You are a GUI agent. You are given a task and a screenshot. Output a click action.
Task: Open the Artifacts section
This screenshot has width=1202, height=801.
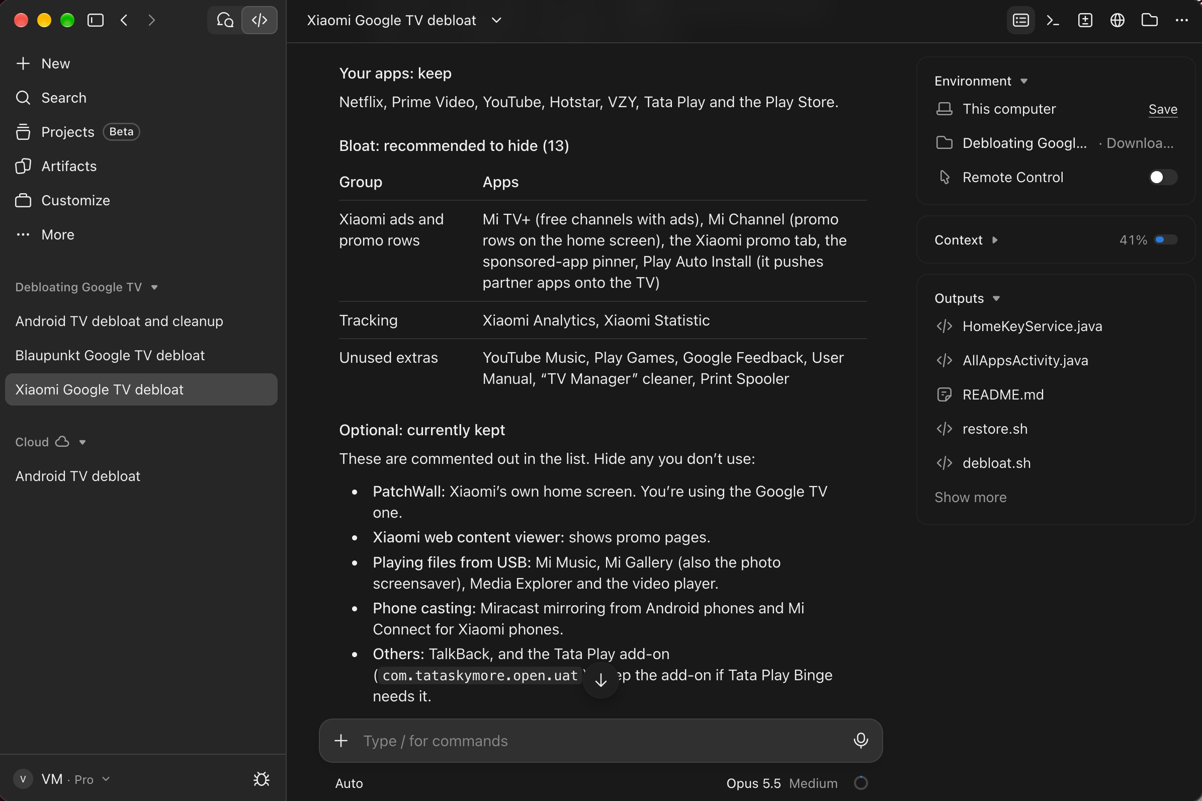pyautogui.click(x=69, y=166)
